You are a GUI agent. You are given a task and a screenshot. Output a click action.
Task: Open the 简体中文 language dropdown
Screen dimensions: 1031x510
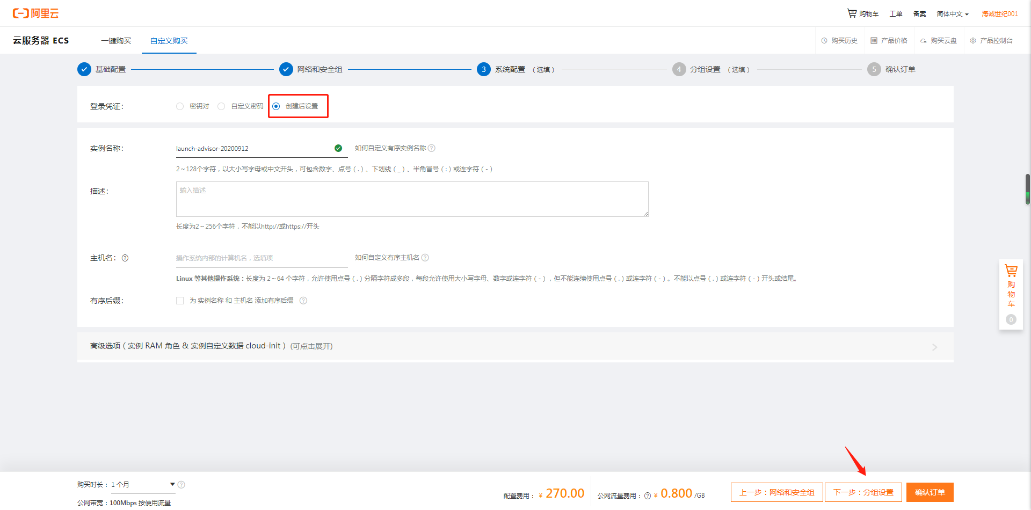click(x=953, y=14)
